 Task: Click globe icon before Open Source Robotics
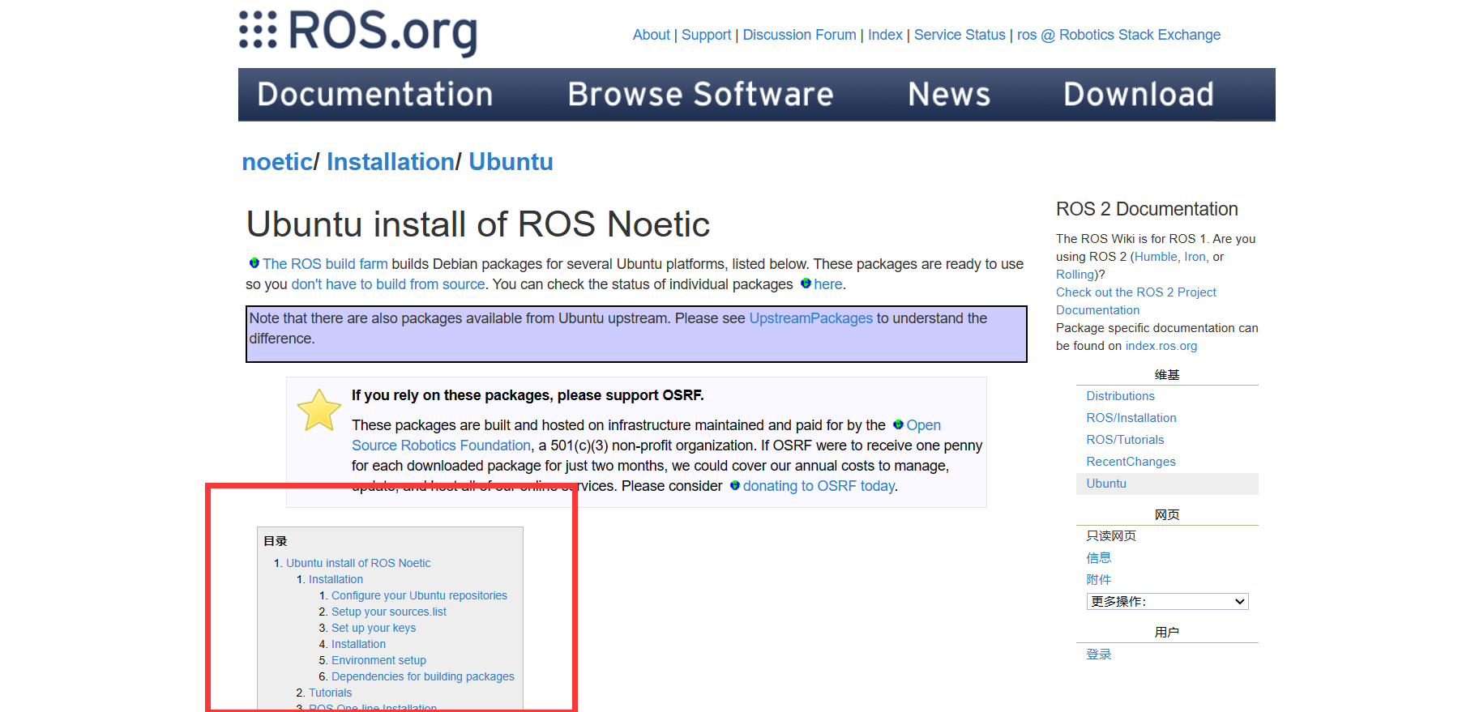[x=898, y=424]
